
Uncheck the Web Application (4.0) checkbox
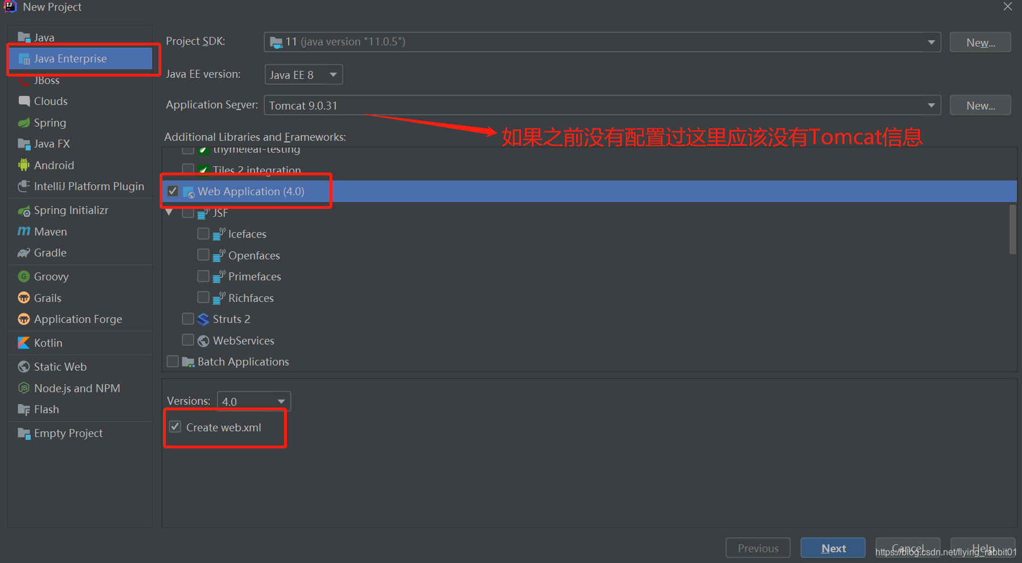coord(173,191)
